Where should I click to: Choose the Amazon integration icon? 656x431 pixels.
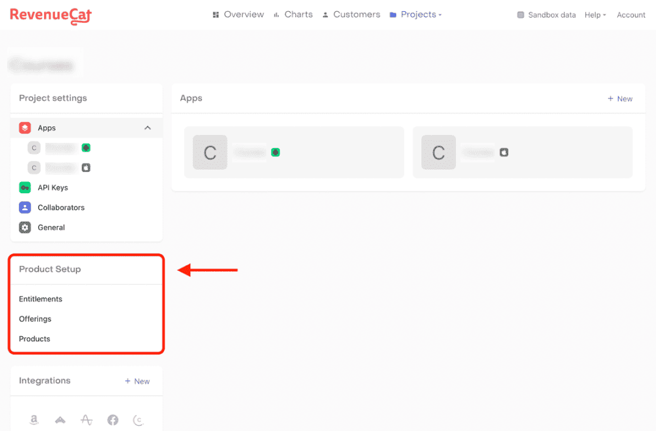click(x=34, y=420)
